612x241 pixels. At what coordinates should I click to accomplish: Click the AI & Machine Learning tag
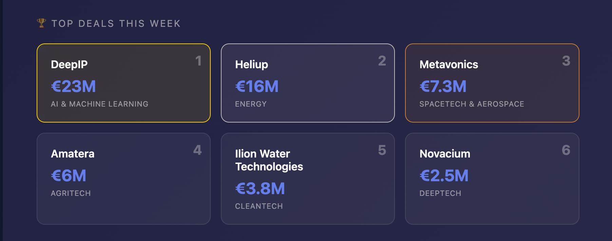point(99,104)
